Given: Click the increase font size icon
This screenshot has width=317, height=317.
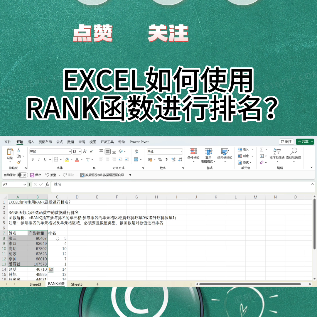Looking at the screenshot, I should click(85, 151).
